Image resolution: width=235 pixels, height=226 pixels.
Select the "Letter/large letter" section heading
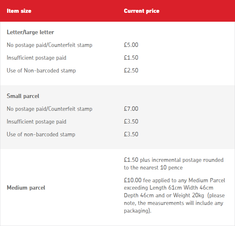pyautogui.click(x=30, y=32)
